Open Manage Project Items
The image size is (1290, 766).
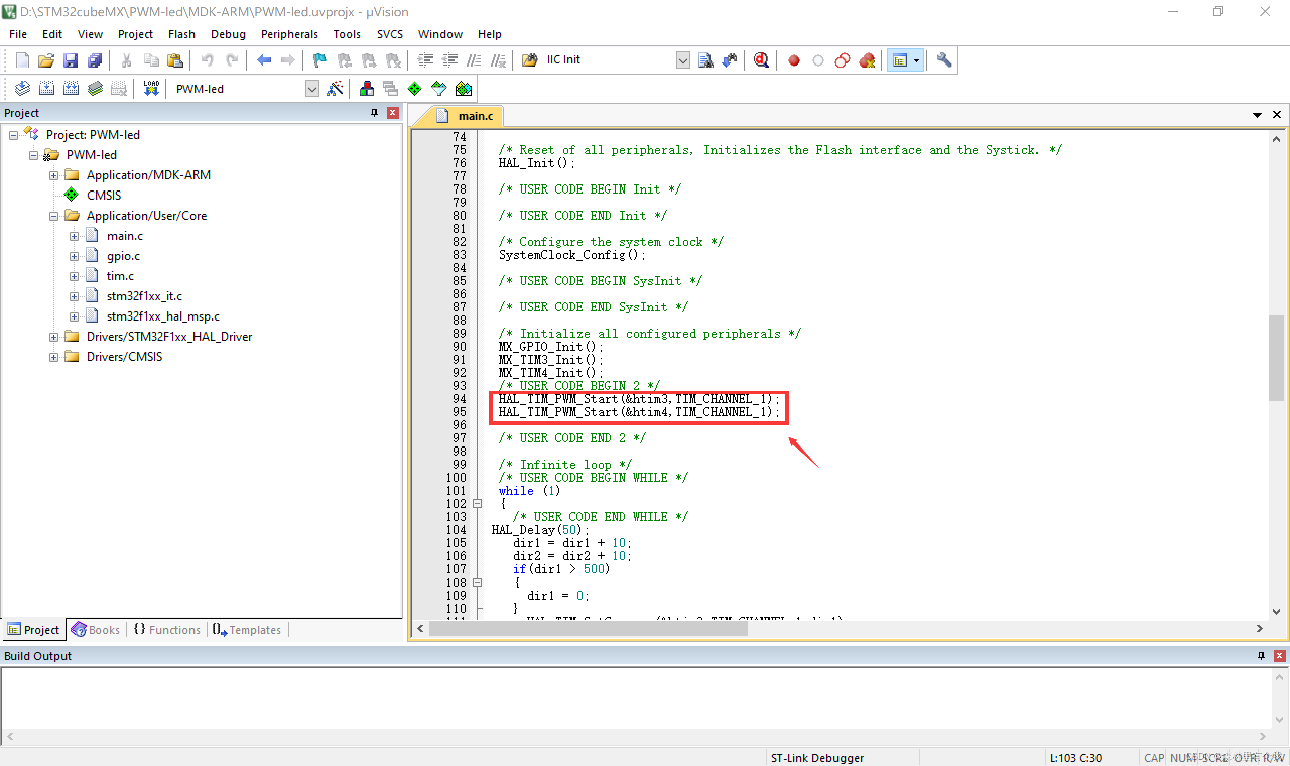[366, 89]
